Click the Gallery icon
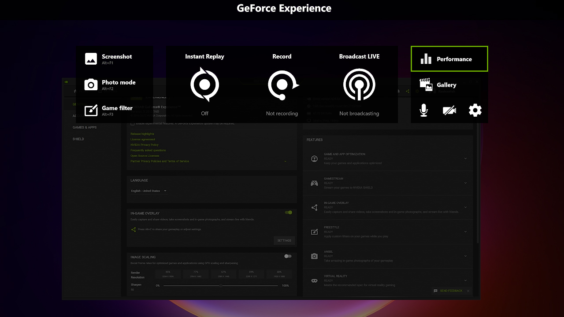 click(426, 85)
